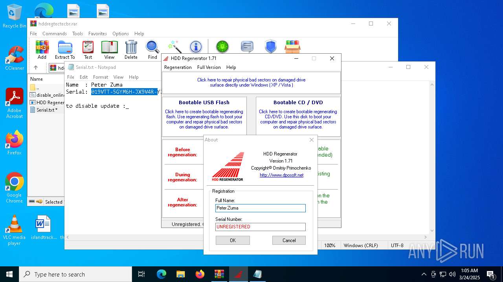Viewport: 503px width, 282px height.
Task: Click the Serial Number input field
Action: 261,227
